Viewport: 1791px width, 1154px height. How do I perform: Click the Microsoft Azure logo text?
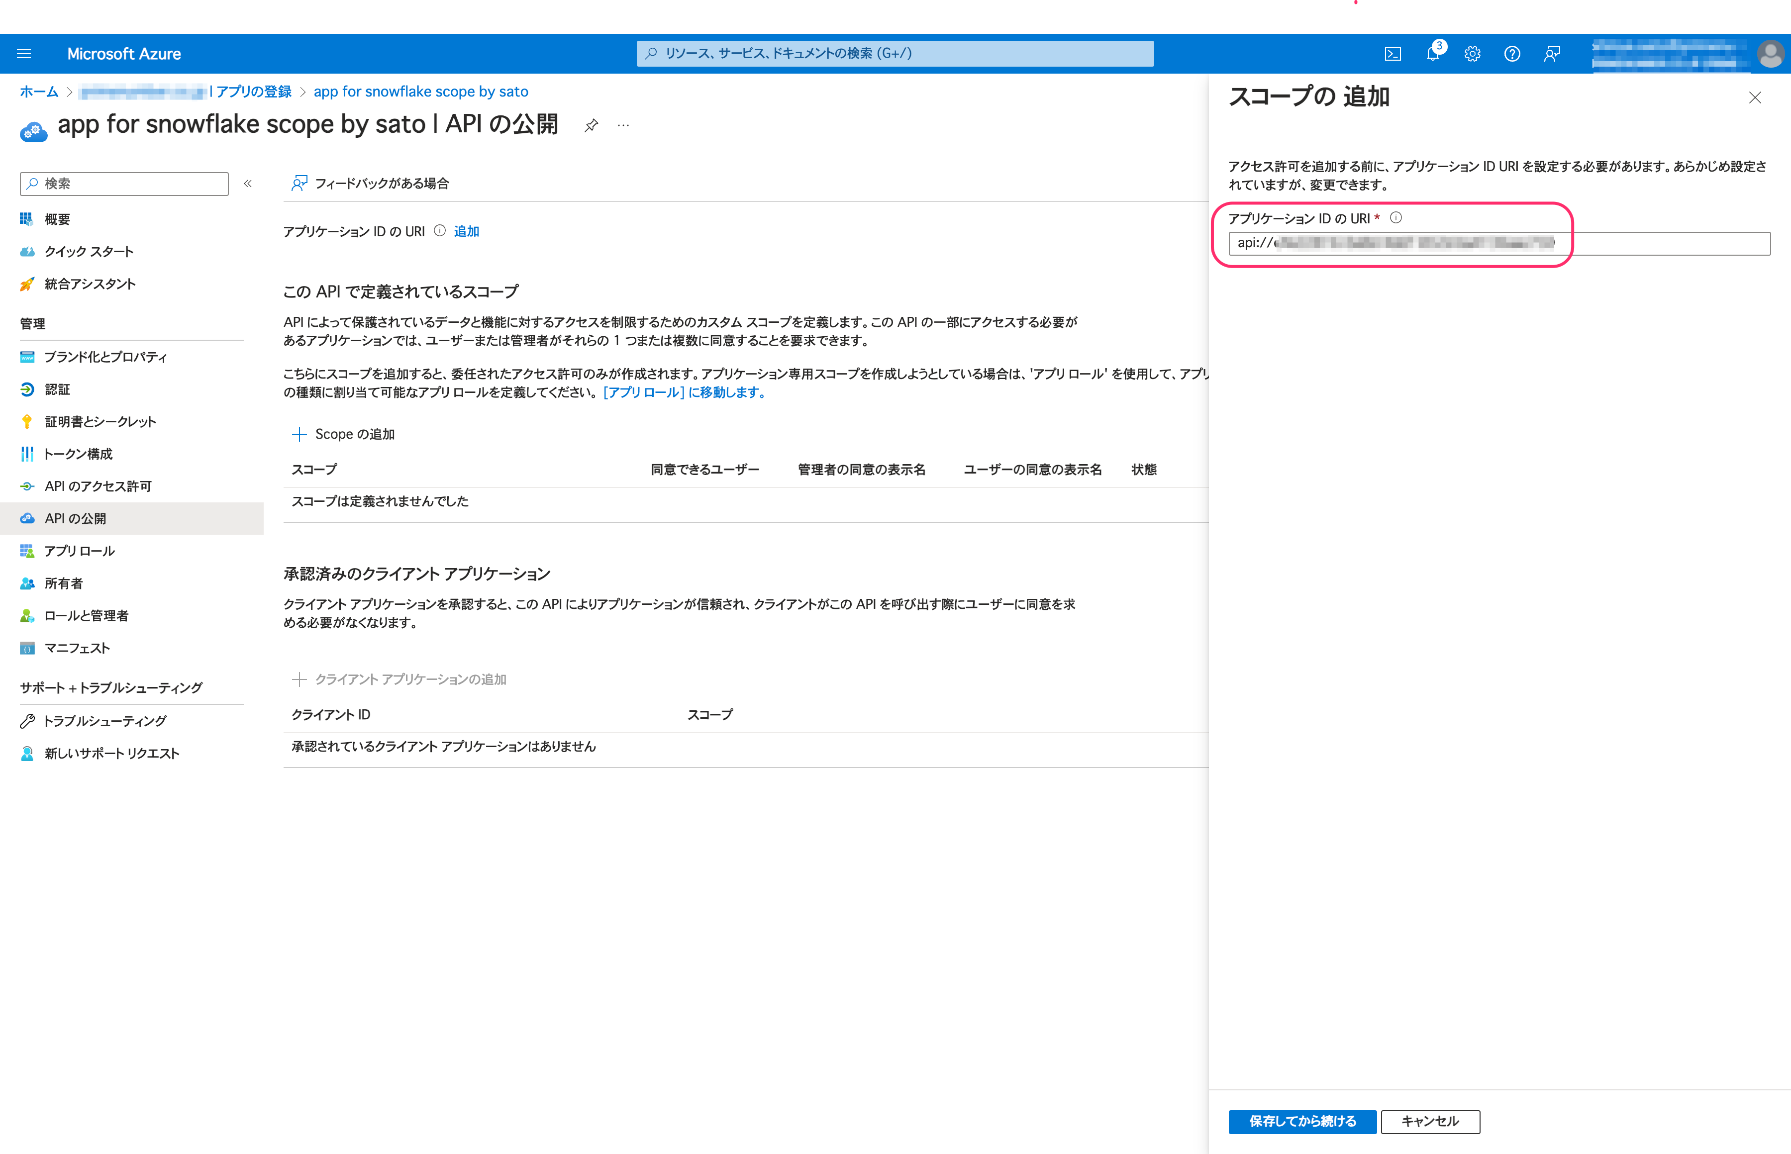(x=124, y=54)
